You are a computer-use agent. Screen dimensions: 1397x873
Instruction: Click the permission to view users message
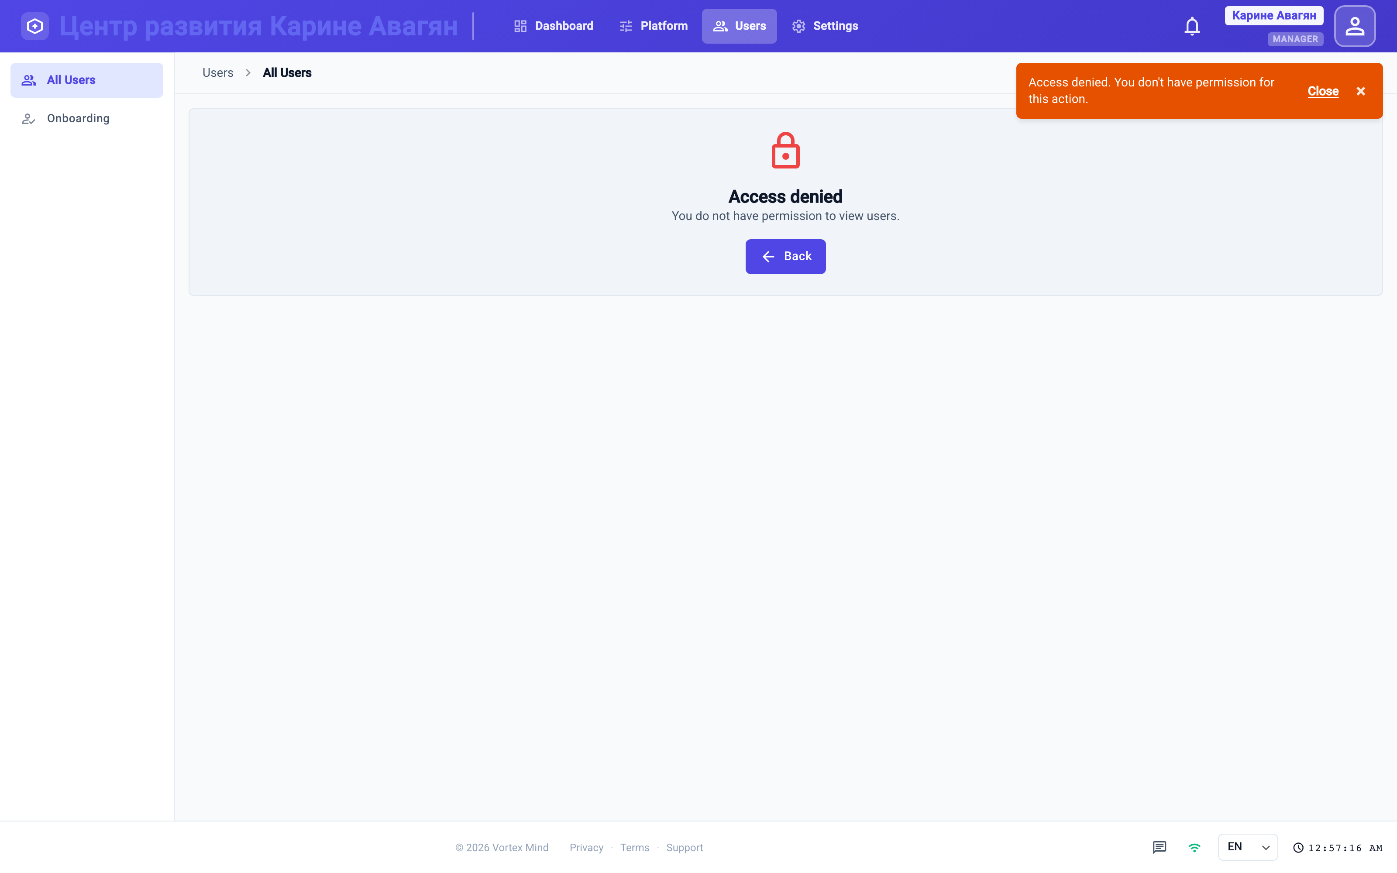785,216
